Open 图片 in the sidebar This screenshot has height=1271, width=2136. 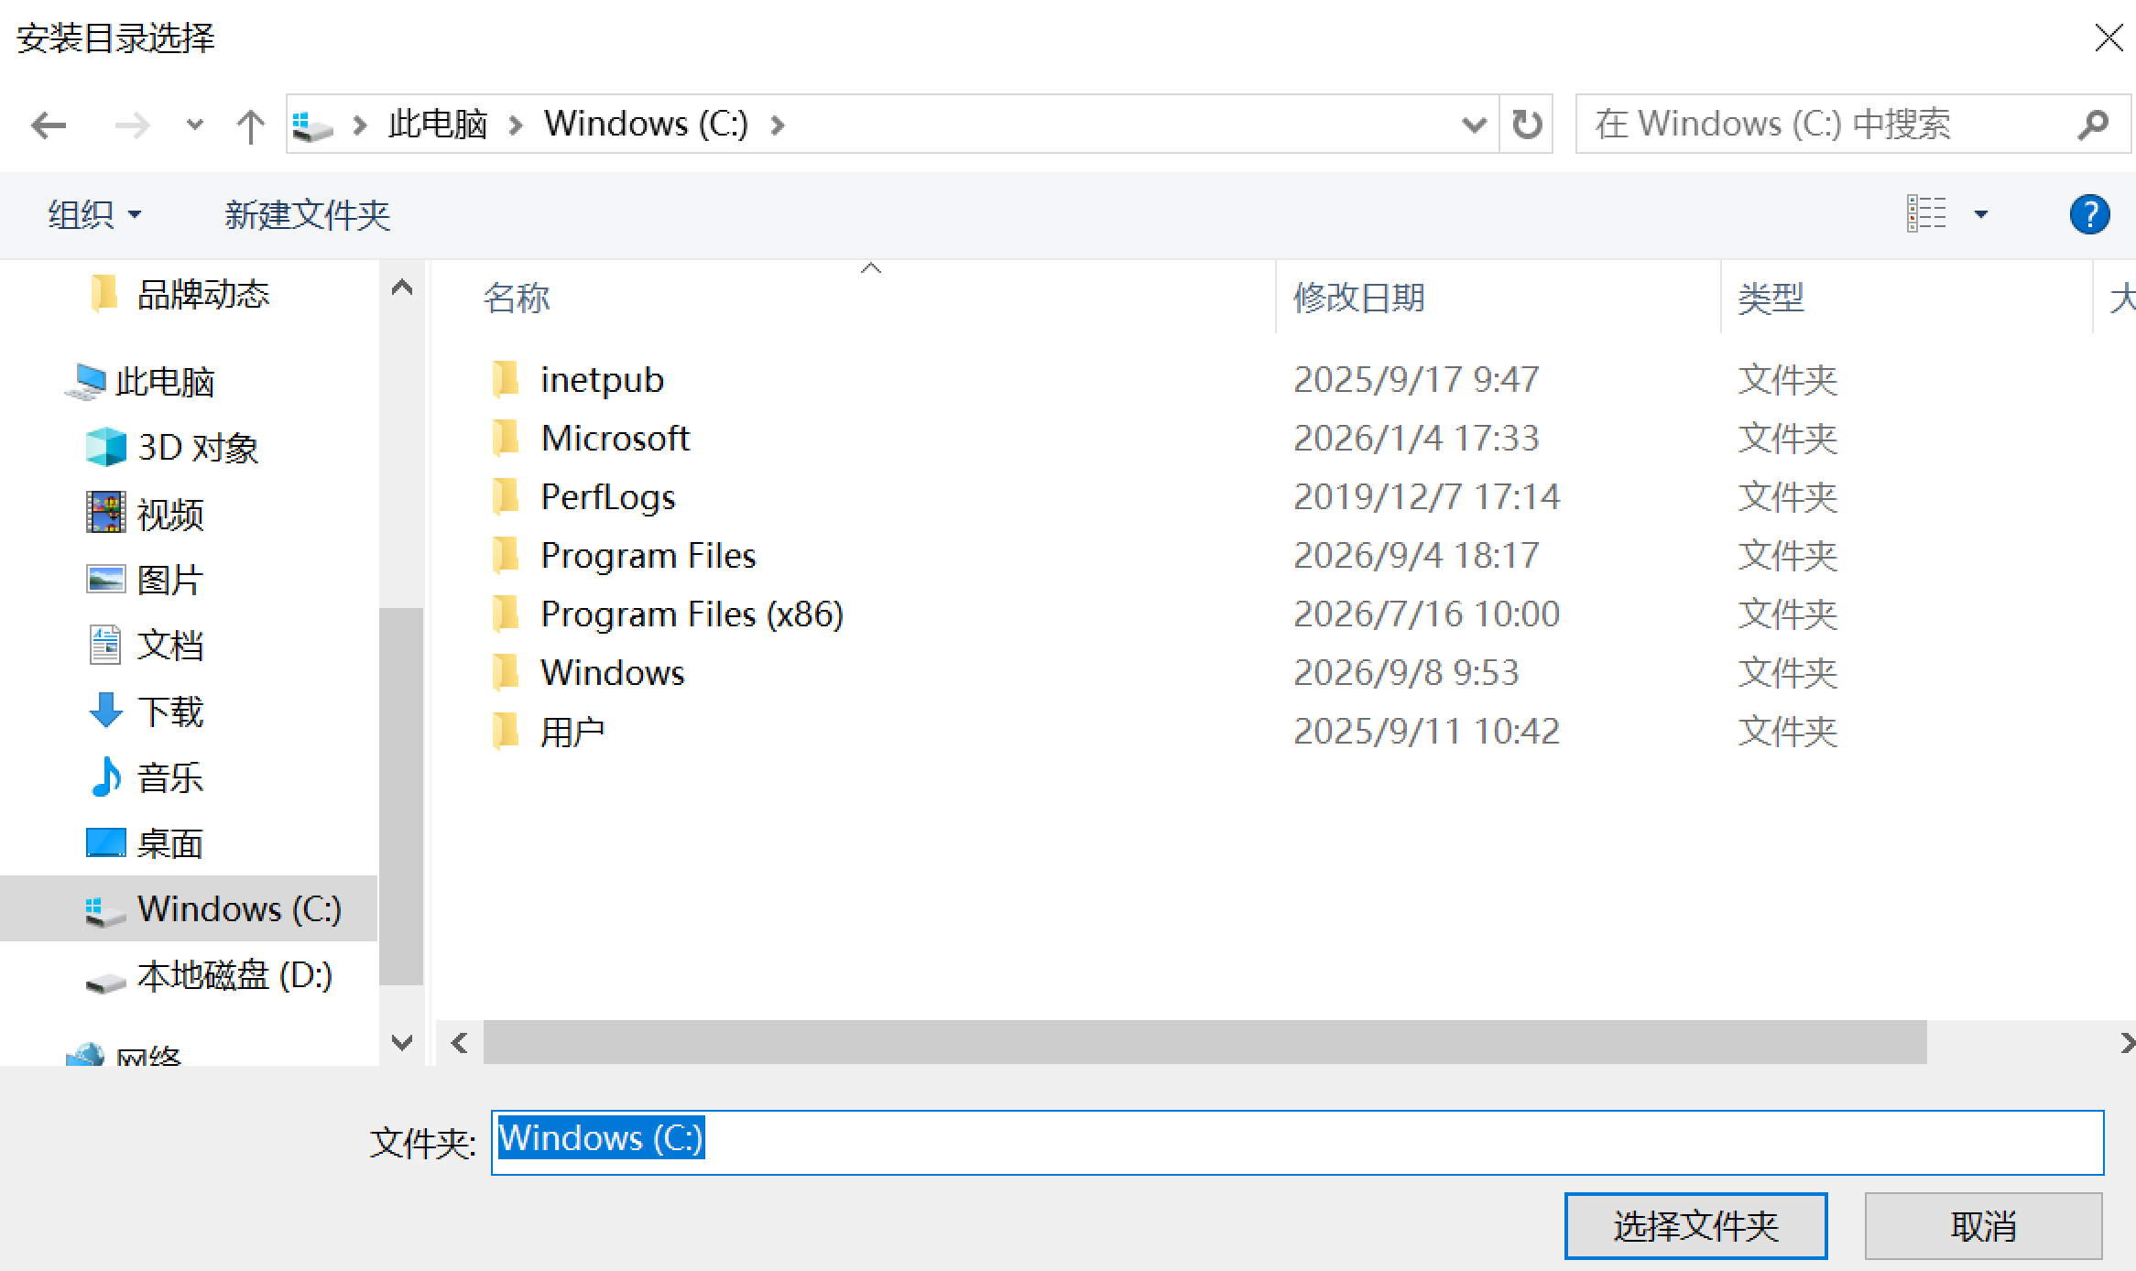tap(145, 580)
